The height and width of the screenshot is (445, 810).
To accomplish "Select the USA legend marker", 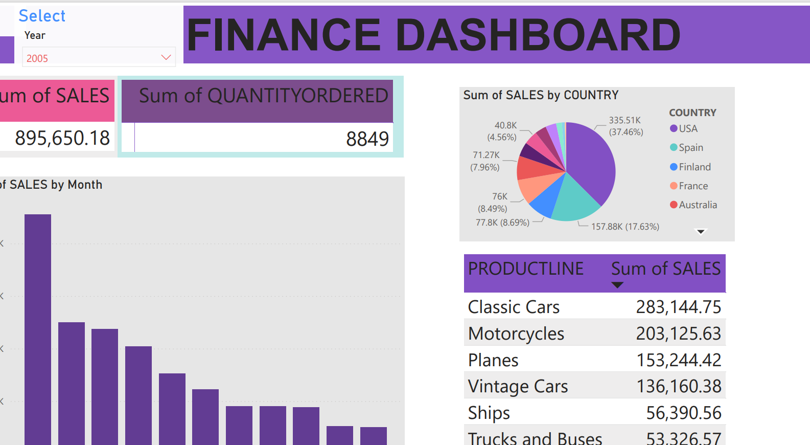I will pos(674,128).
